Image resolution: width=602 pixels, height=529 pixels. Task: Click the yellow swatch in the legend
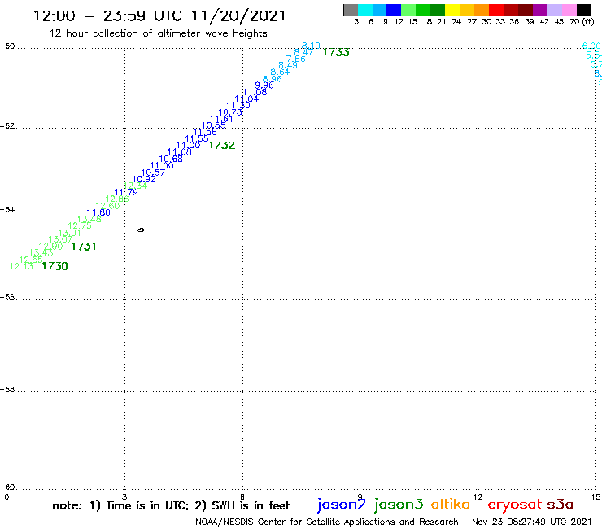coord(452,11)
